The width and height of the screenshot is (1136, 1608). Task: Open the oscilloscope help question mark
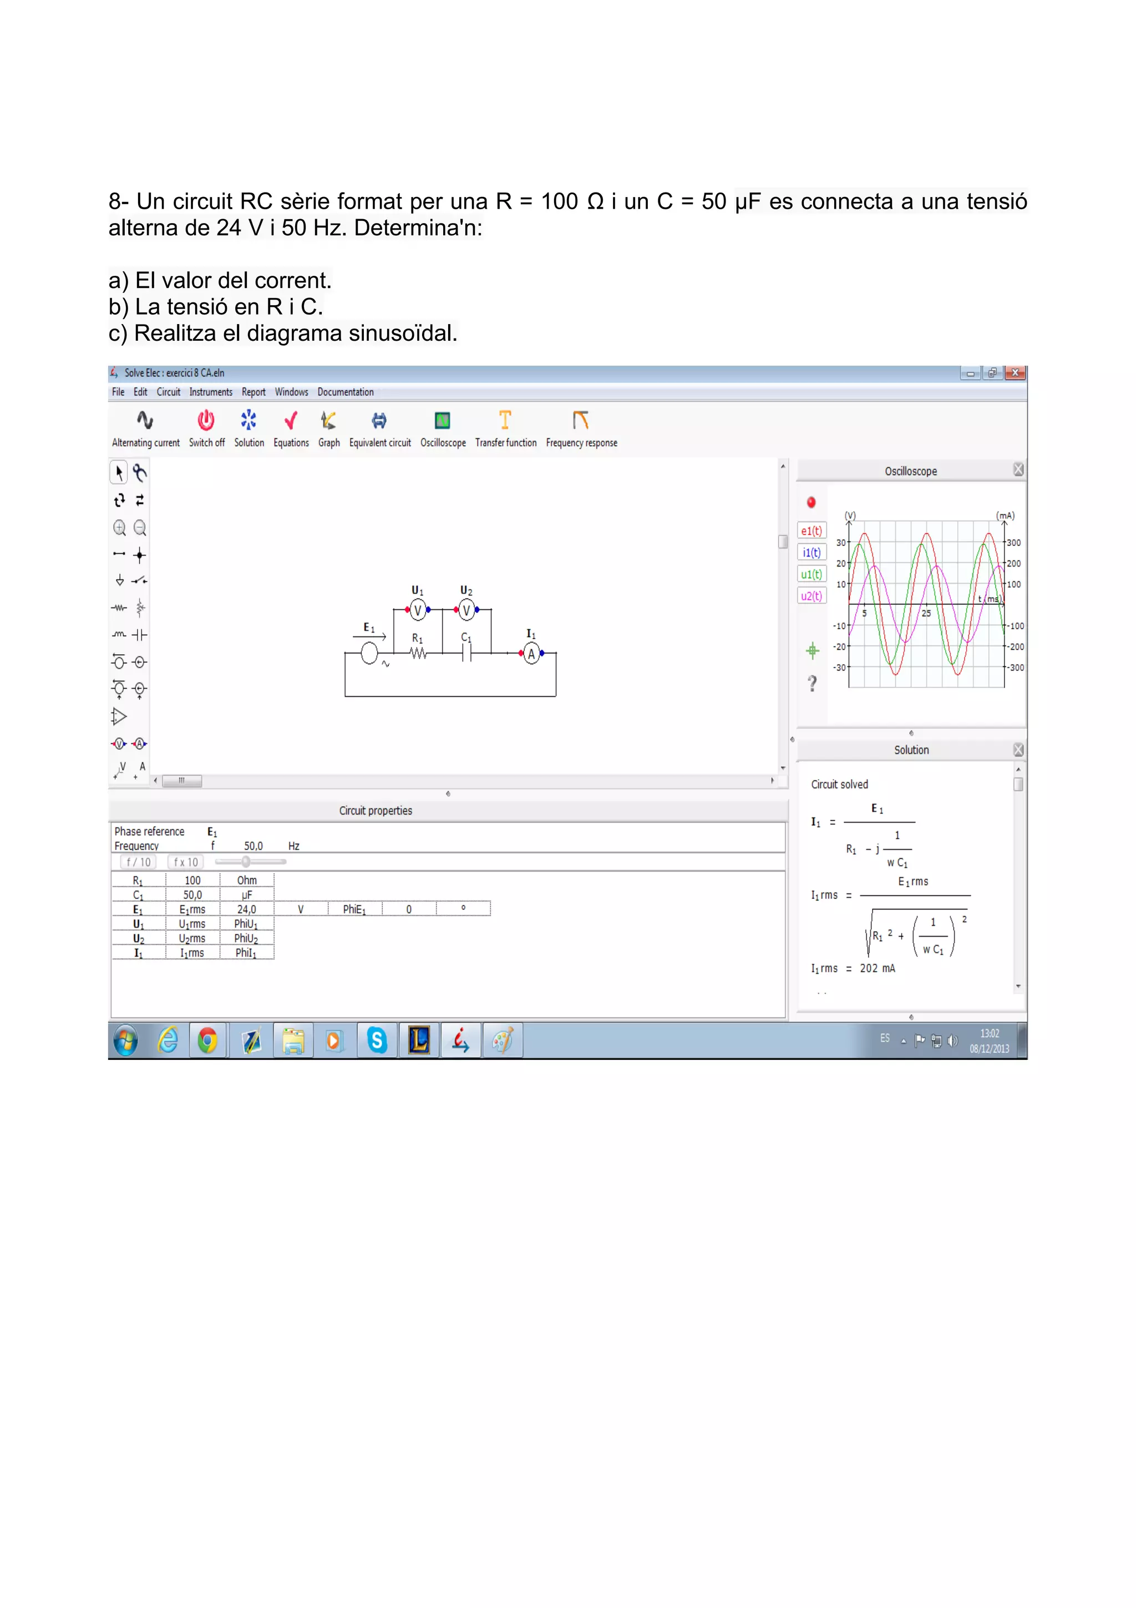click(812, 684)
